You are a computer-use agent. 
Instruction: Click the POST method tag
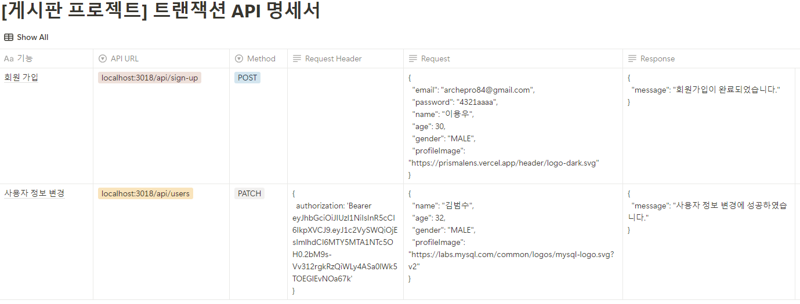click(x=247, y=78)
